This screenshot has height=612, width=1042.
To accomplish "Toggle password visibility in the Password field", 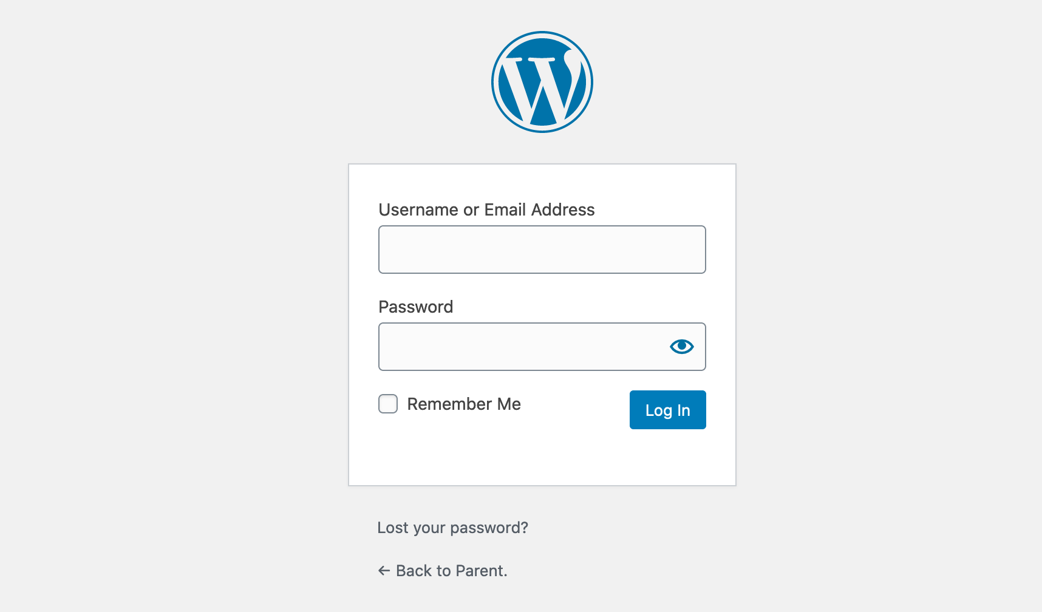I will click(681, 346).
